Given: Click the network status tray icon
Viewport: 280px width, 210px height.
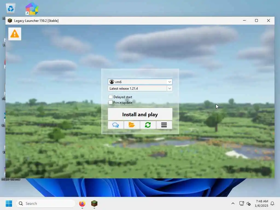Looking at the screenshot, I should [241, 203].
